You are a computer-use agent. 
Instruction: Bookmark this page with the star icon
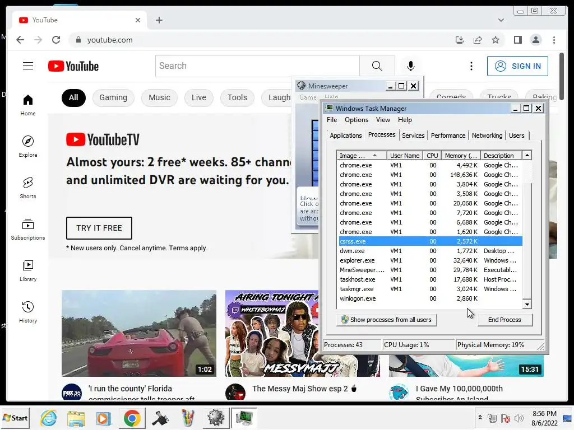(x=496, y=40)
